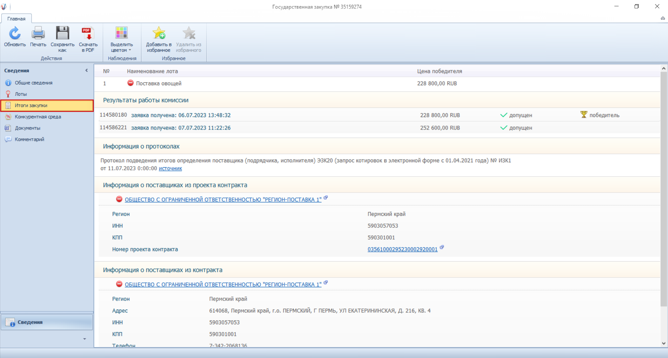668x358 pixels.
Task: Open Выделить цветом color dropdown
Action: click(121, 39)
